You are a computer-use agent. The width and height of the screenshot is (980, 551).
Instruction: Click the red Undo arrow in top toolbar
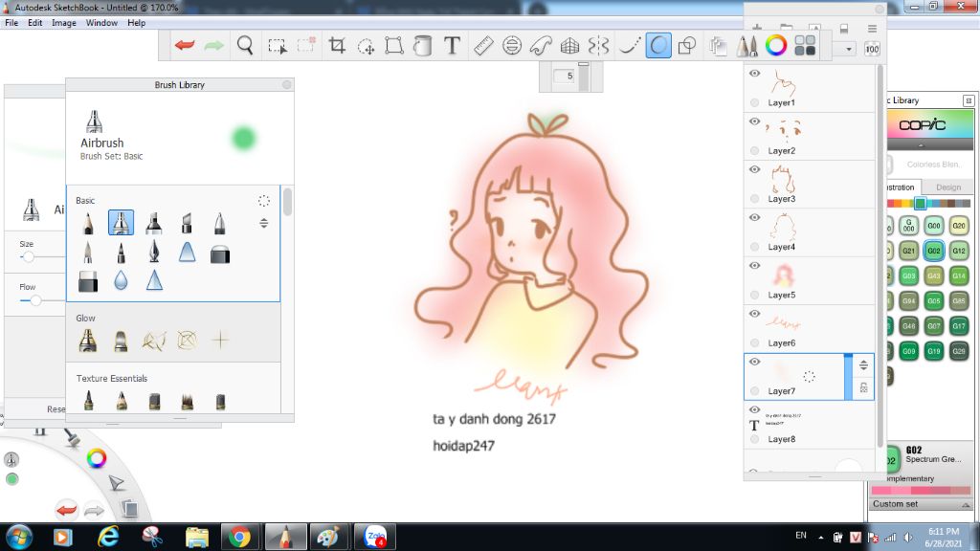pos(185,45)
